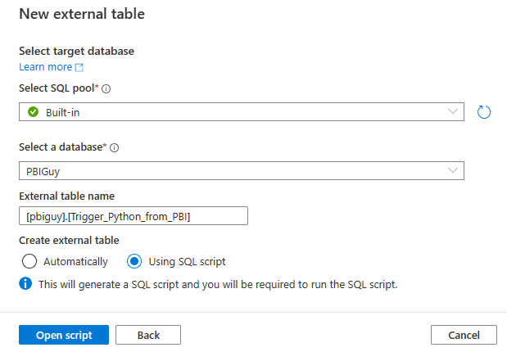Go back with the Back button
Viewport: 507px width, 352px height.
(x=148, y=335)
